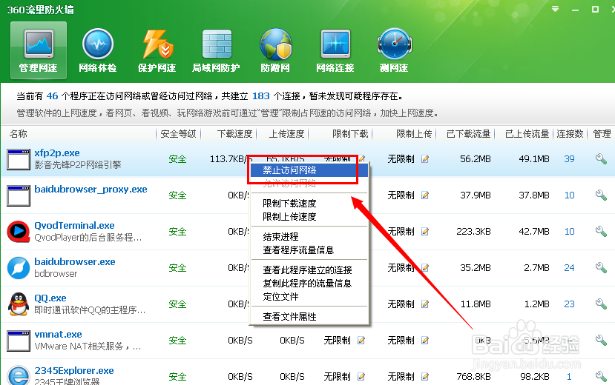This screenshot has height=385, width=615.
Task: Edit upload limit pencil for baidubrowser_proxy.exe
Action: [x=425, y=195]
